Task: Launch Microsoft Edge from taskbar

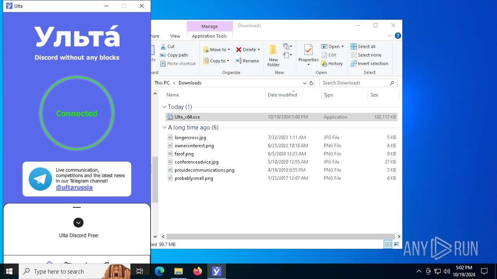Action: click(160, 271)
